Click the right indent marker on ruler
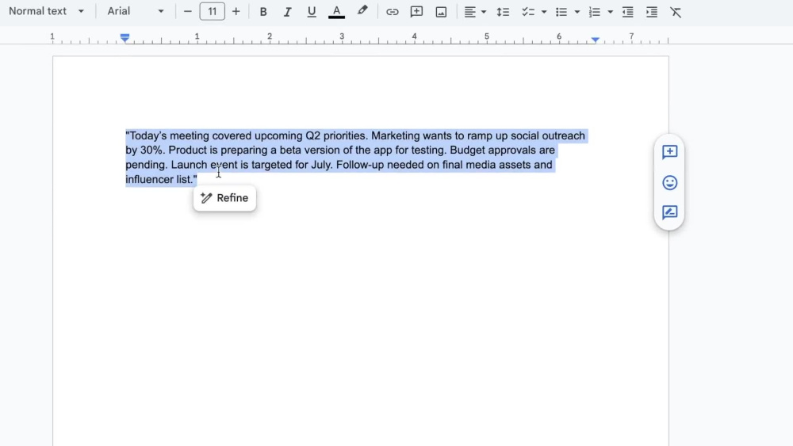 point(596,39)
